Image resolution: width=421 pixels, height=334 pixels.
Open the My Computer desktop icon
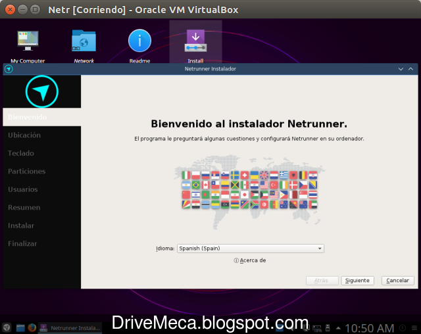click(28, 45)
